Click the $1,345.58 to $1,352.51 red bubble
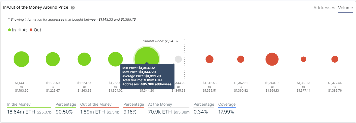356x123 pixels. [210, 59]
